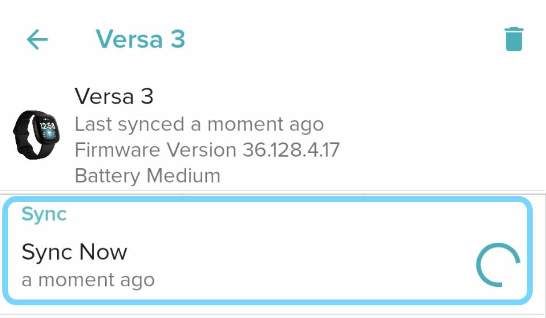Screen dimensions: 546x318
Task: Tap the word 'Now' in Sync Now
Action: [103, 252]
